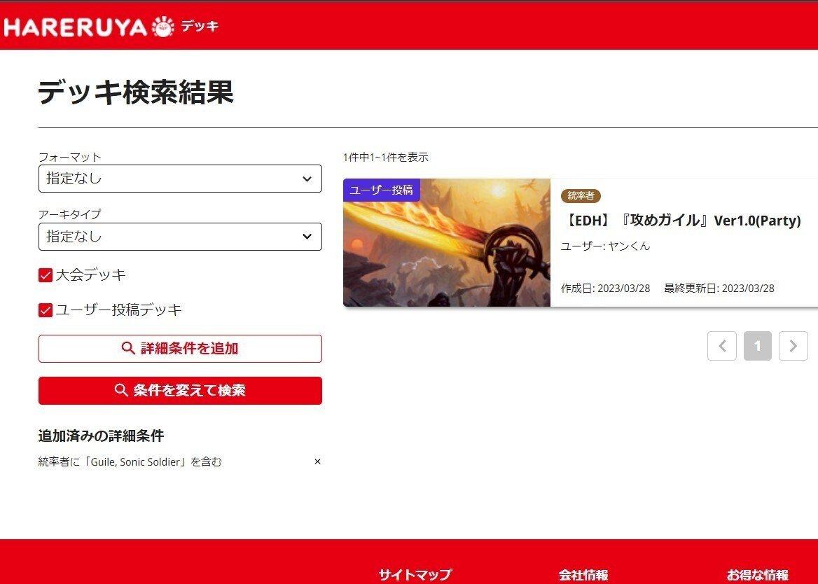
Task: Click the 統率者 badge on the deck card
Action: [x=581, y=195]
